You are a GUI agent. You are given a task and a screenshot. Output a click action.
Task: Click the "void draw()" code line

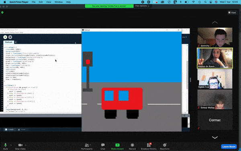pos(10,85)
